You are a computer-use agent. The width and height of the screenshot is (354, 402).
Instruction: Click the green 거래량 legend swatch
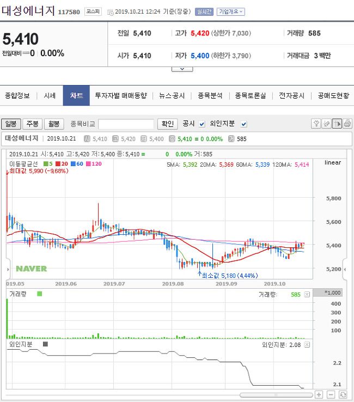[x=39, y=294]
